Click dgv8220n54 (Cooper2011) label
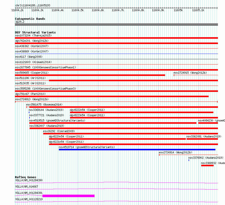Viewport: 225px width, 205px height. click(66, 136)
